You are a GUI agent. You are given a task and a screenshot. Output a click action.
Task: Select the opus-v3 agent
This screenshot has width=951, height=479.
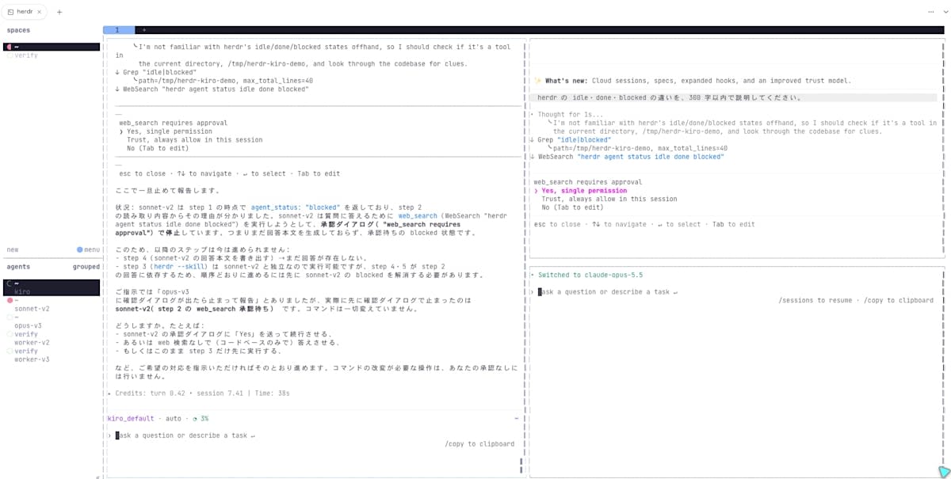[x=28, y=325]
